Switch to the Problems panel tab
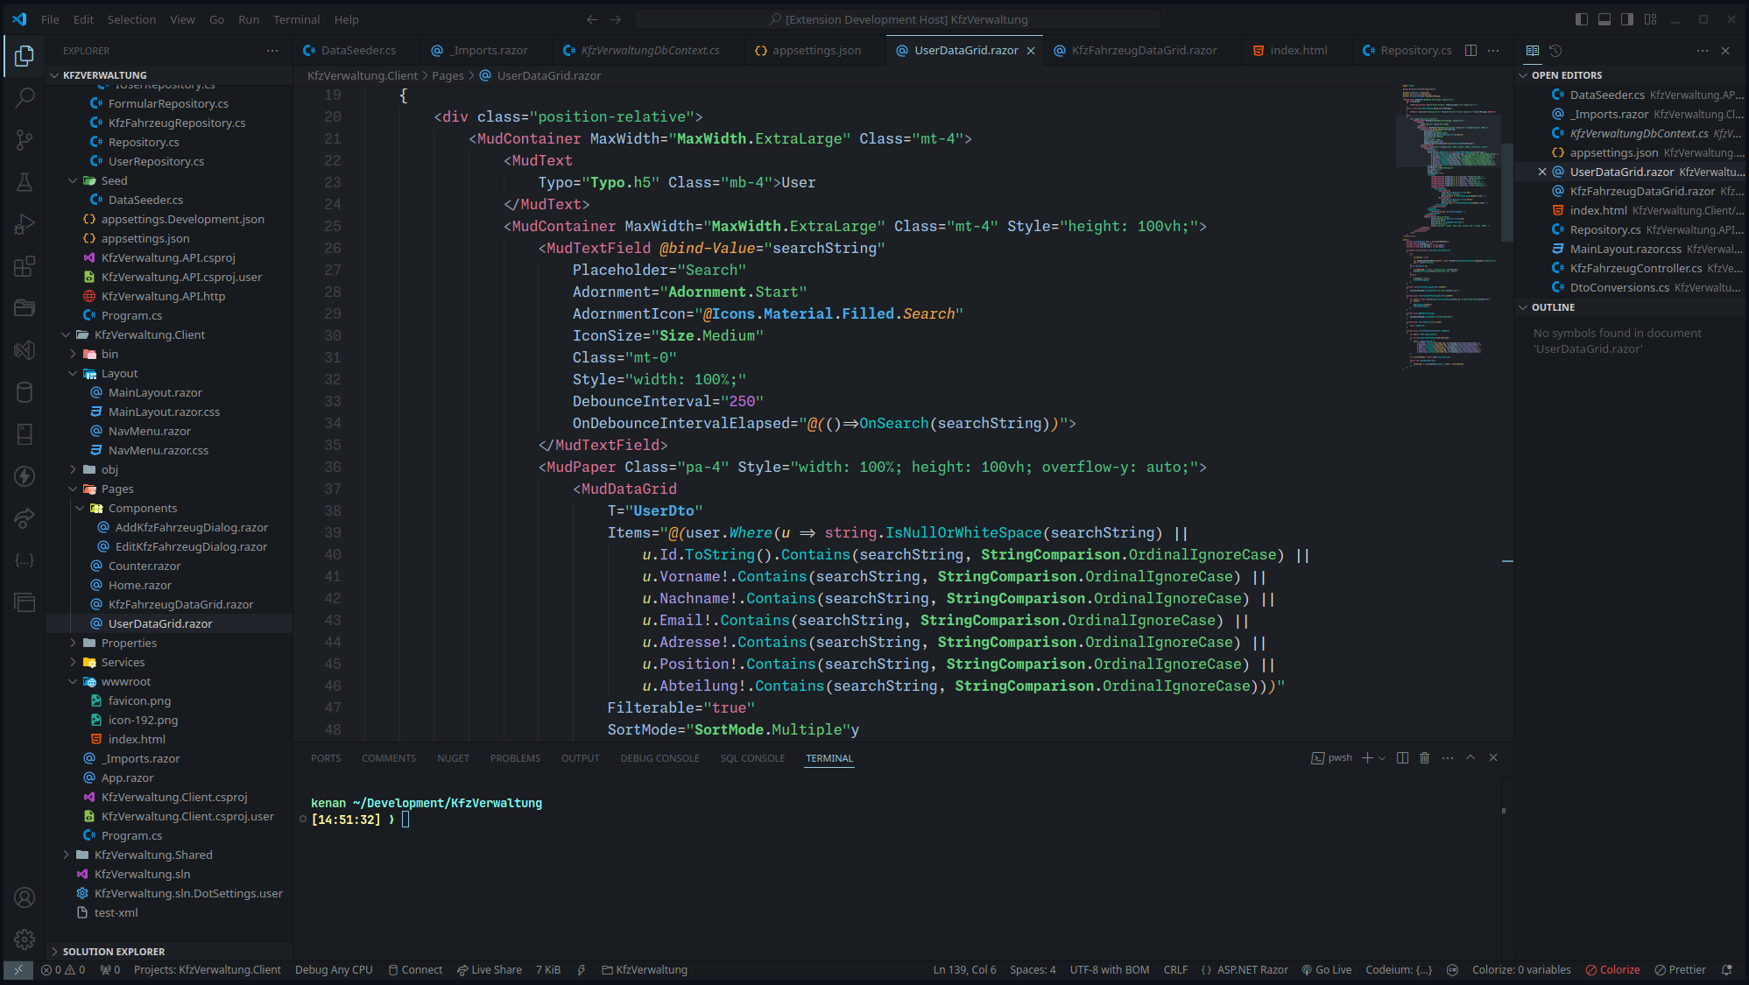 pyautogui.click(x=515, y=758)
